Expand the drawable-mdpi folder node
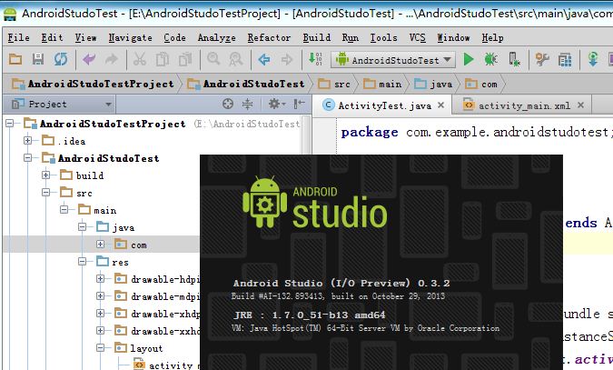Image resolution: width=613 pixels, height=370 pixels. click(x=101, y=296)
